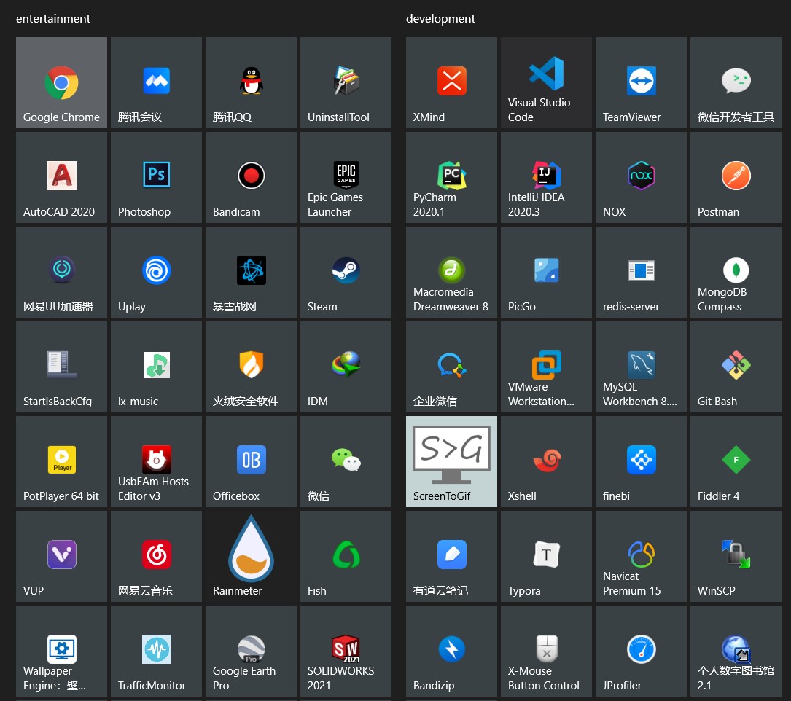The width and height of the screenshot is (791, 701).
Task: Start the Rainmeter app
Action: coord(251,556)
